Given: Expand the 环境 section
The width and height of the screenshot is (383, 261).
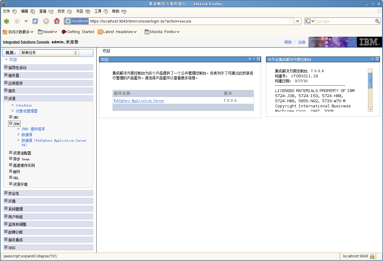Looking at the screenshot, I should pyautogui.click(x=6, y=201).
